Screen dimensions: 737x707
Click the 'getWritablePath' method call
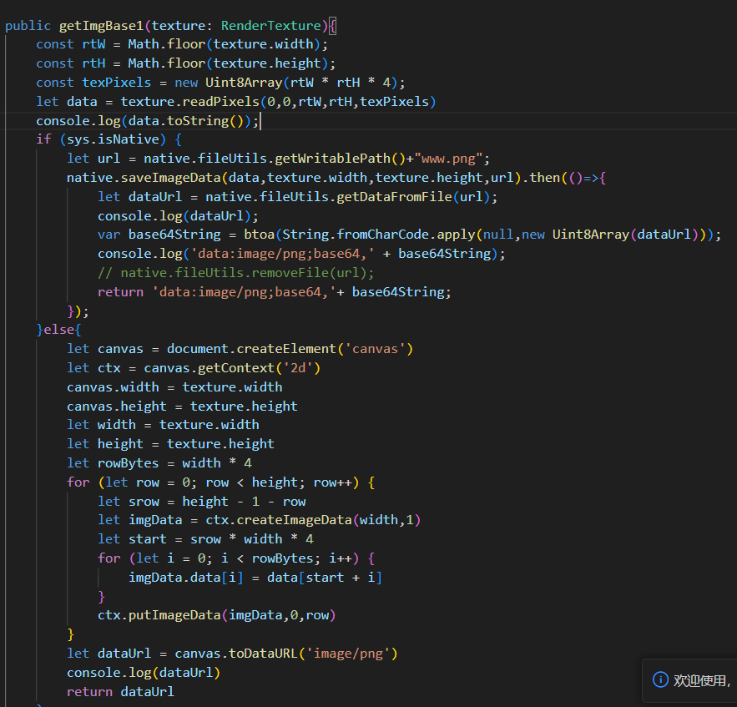333,159
